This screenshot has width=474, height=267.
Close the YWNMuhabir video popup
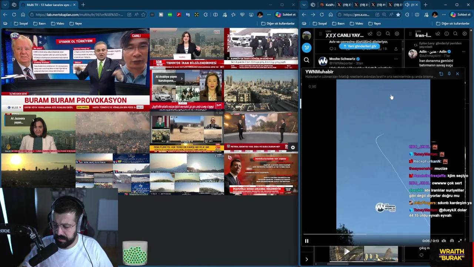click(x=457, y=74)
